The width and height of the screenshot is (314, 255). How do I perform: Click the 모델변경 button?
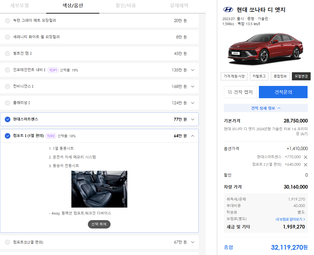(301, 76)
